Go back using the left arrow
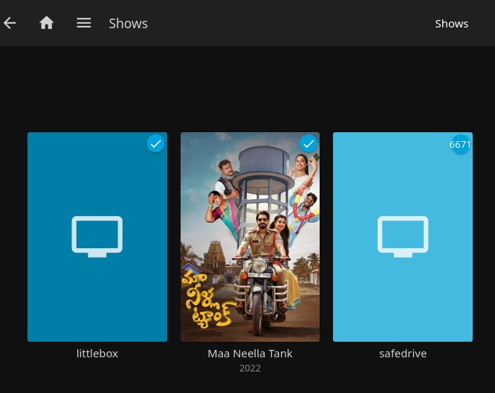Screen dimensions: 495x393 tap(10, 23)
